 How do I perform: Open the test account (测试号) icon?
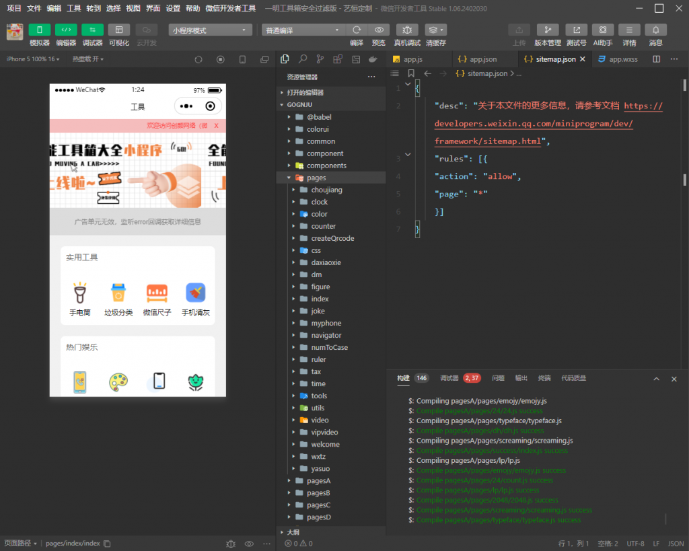tap(577, 30)
